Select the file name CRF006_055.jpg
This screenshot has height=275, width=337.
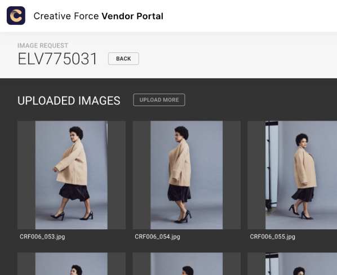[x=273, y=237]
